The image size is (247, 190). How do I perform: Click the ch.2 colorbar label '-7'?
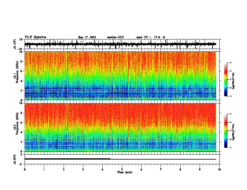(x=230, y=148)
